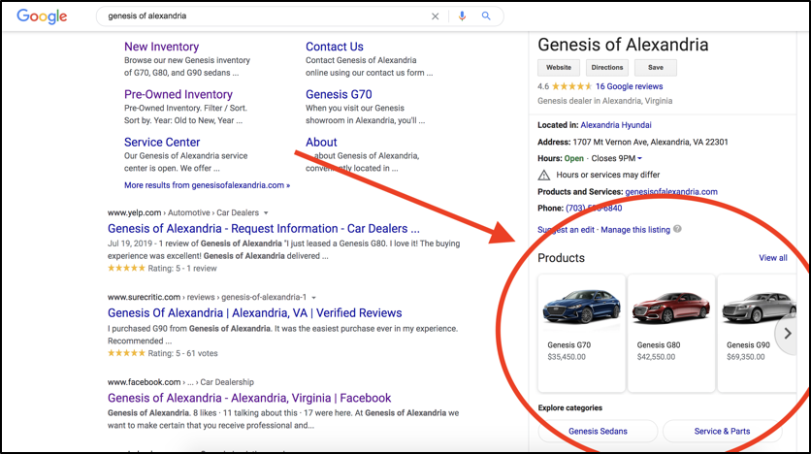Screen dimensions: 811x454
Task: Click Manage this listing
Action: [x=635, y=230]
